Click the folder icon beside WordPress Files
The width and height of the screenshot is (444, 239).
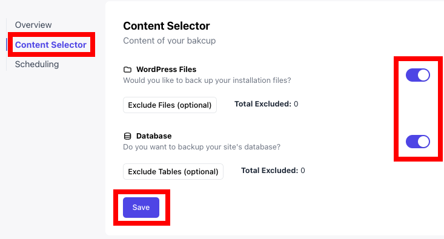(127, 70)
